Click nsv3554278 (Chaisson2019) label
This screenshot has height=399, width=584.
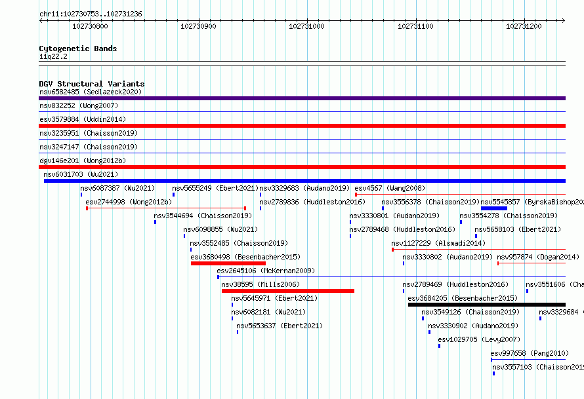[x=509, y=216]
